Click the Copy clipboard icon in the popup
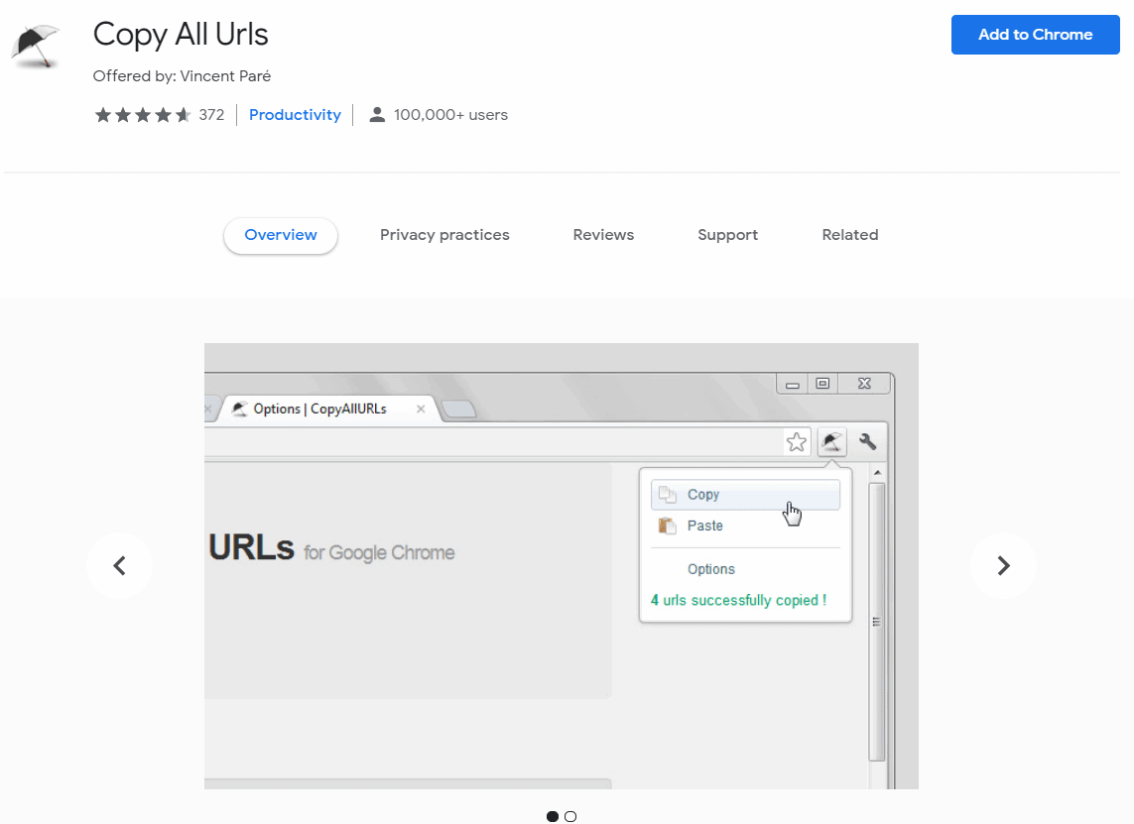Image resolution: width=1134 pixels, height=824 pixels. (x=667, y=494)
